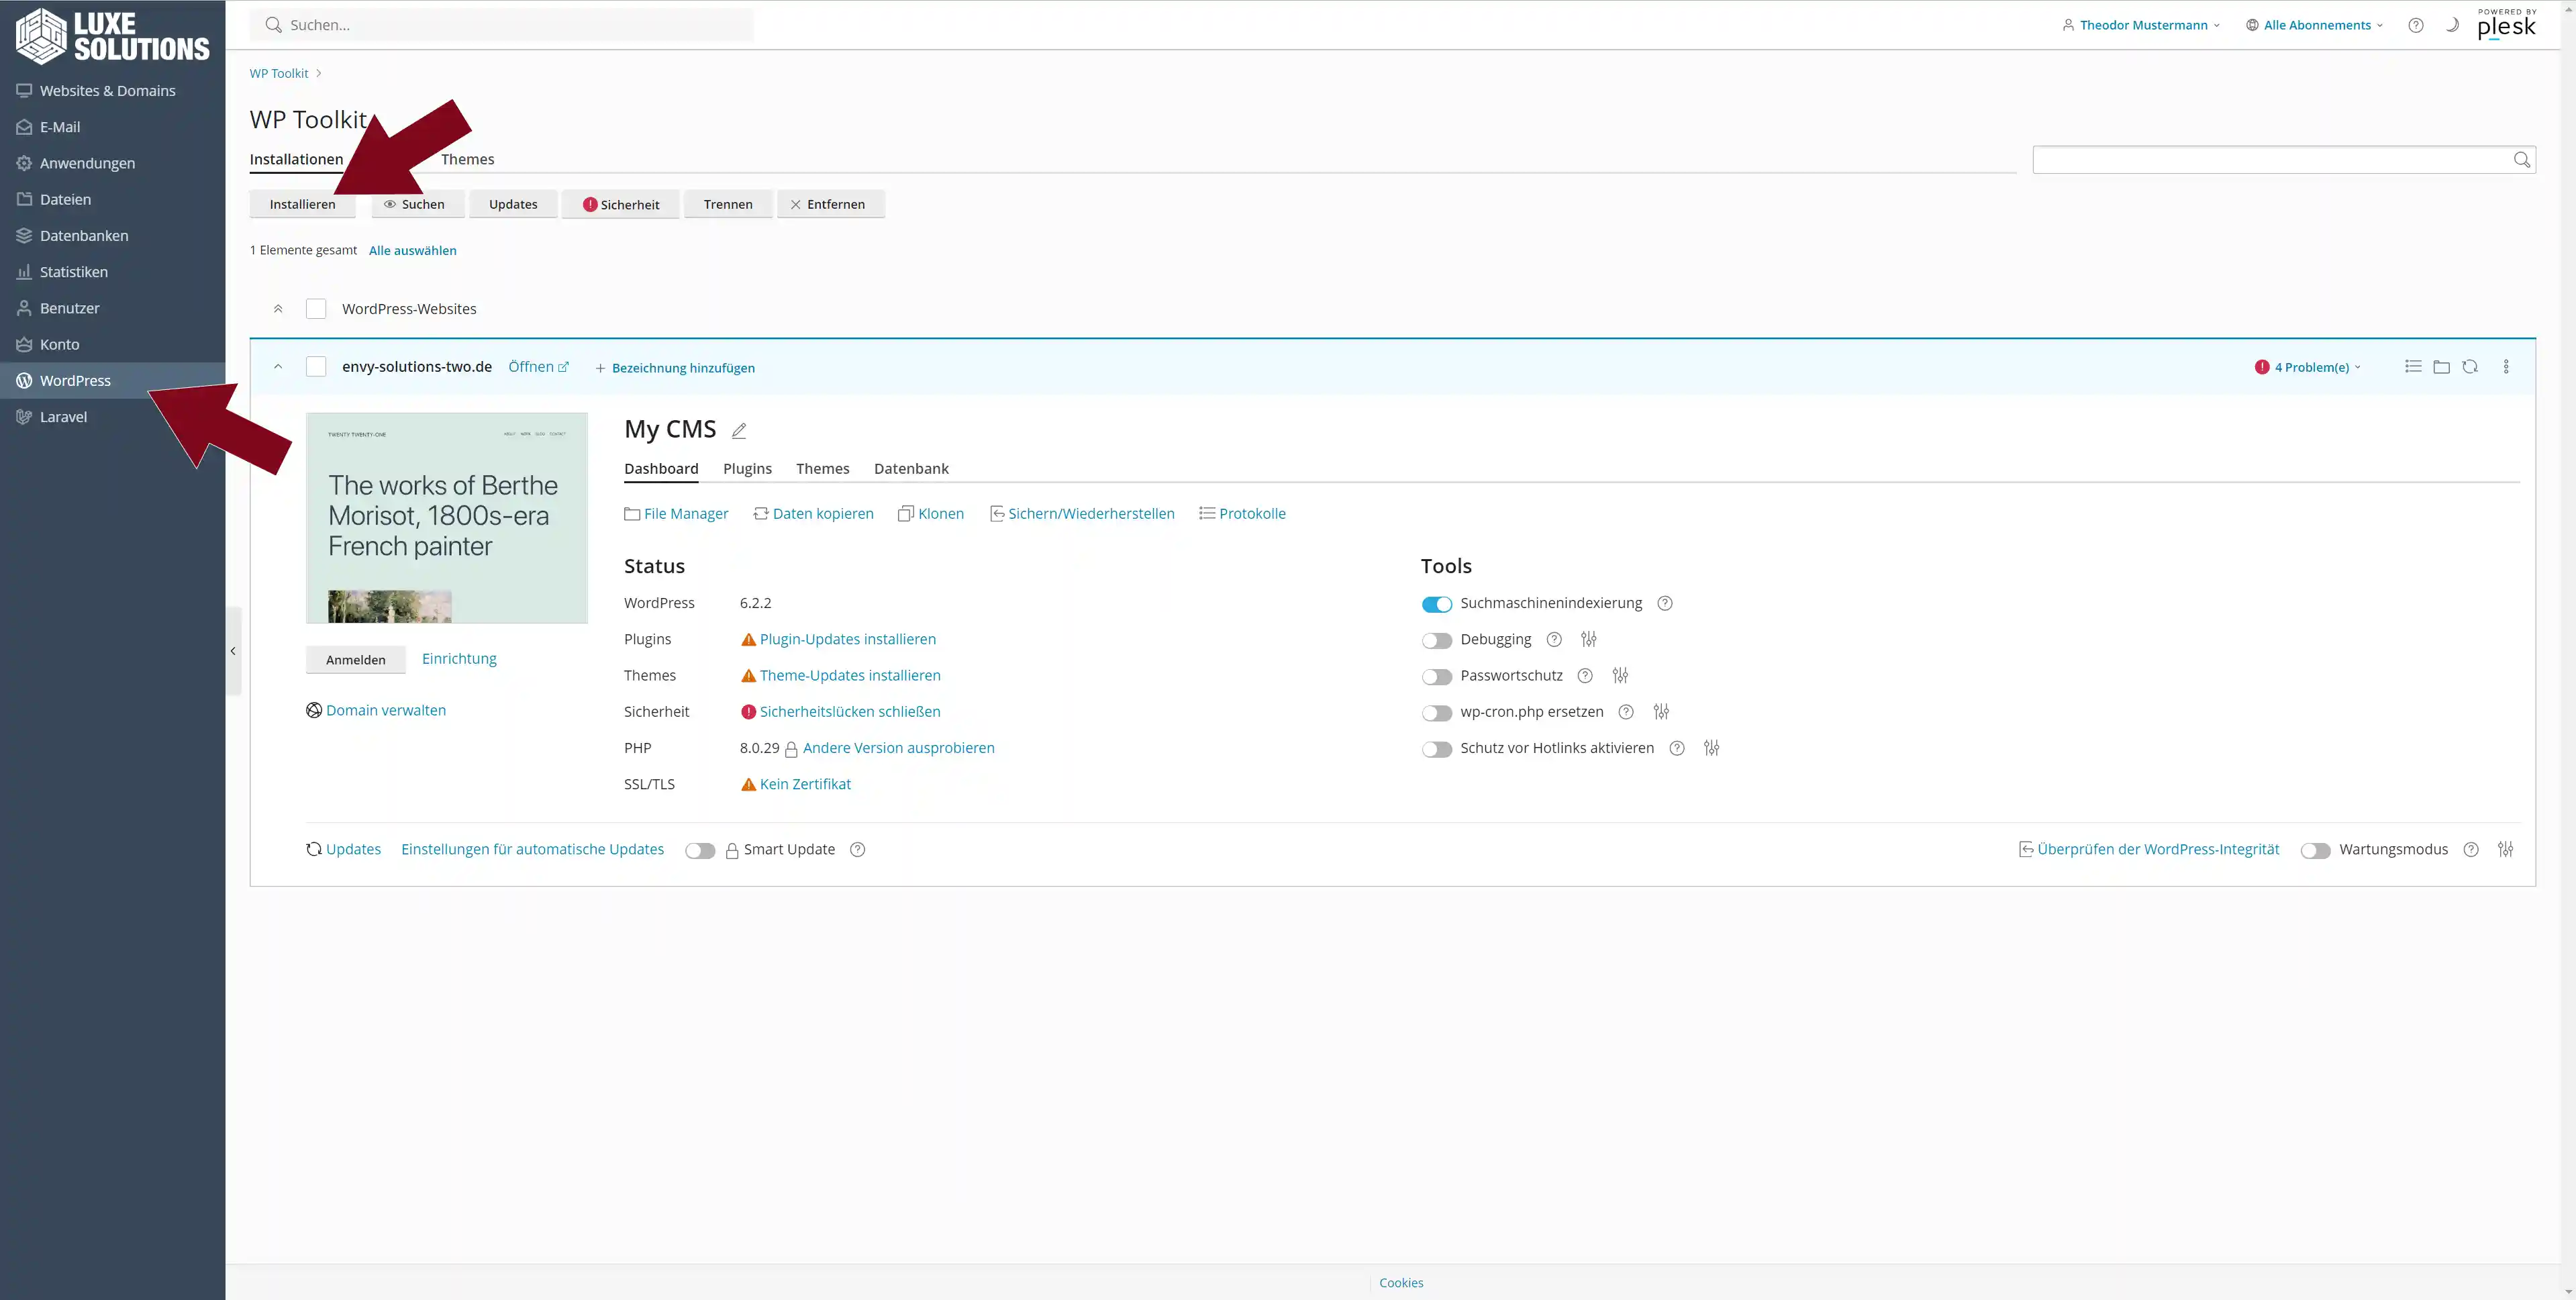
Task: Click the magnifier in the WP Toolkit filter field
Action: [2521, 160]
